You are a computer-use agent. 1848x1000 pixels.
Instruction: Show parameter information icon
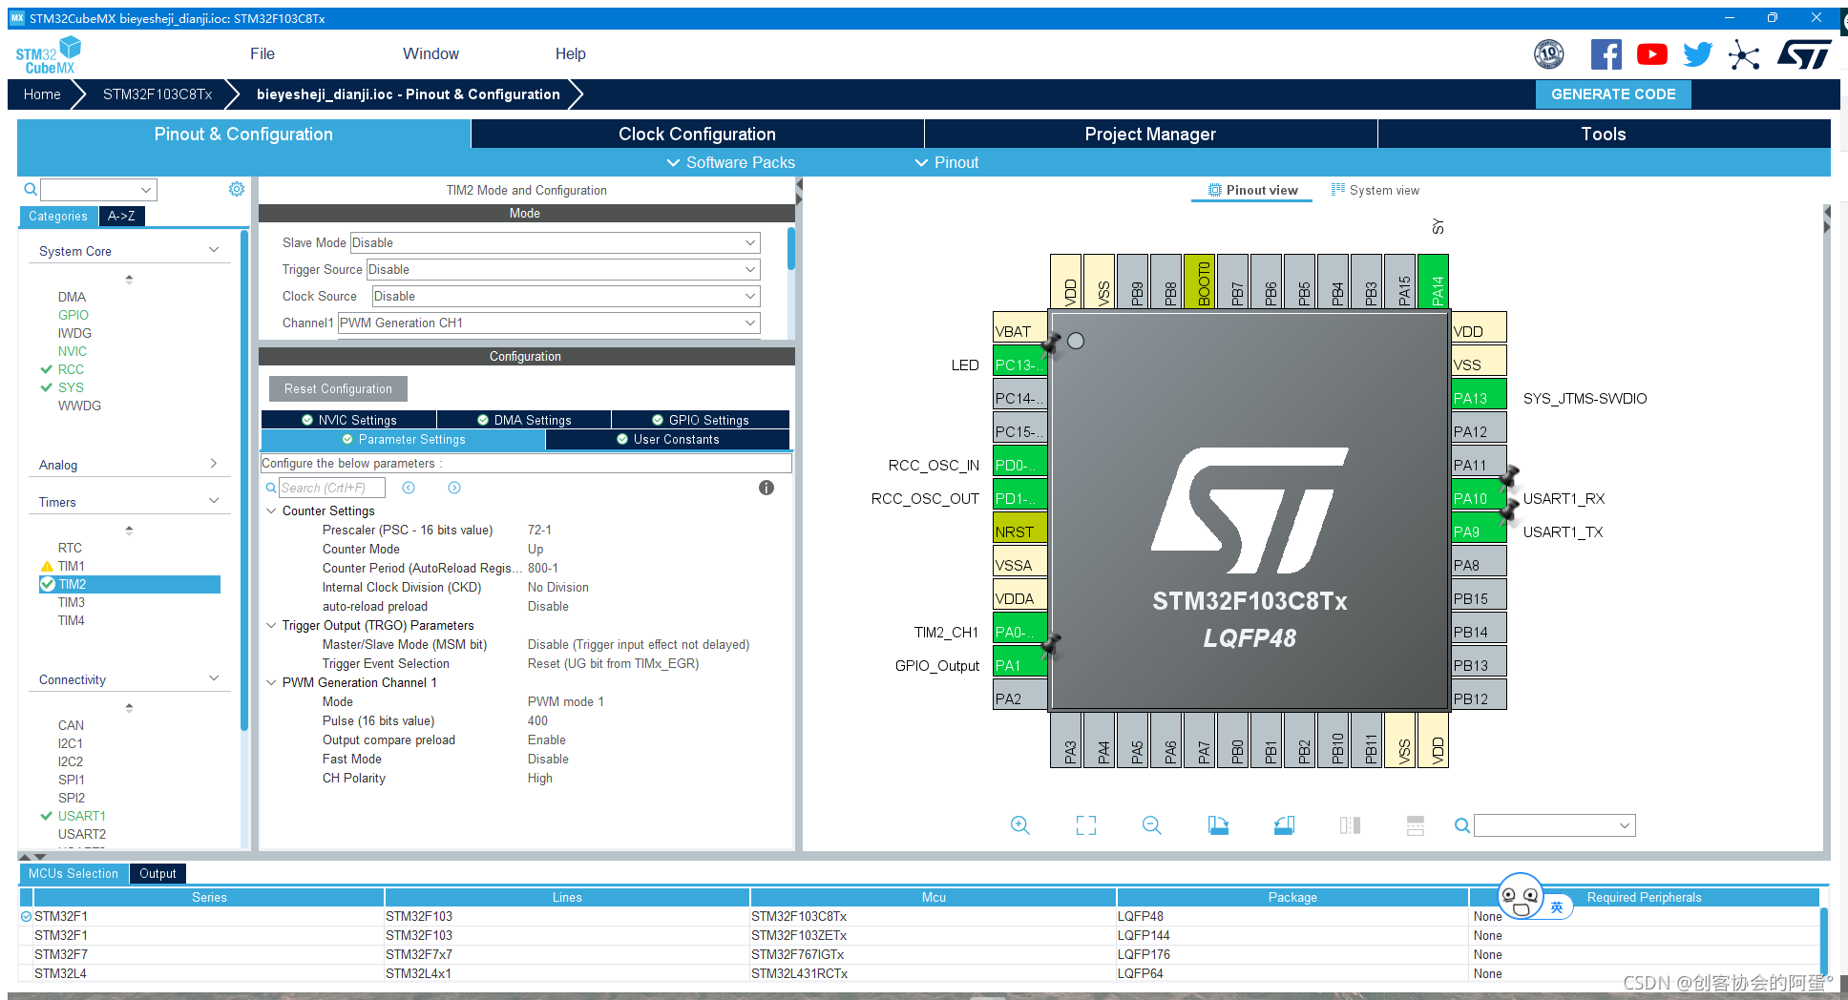tap(766, 488)
